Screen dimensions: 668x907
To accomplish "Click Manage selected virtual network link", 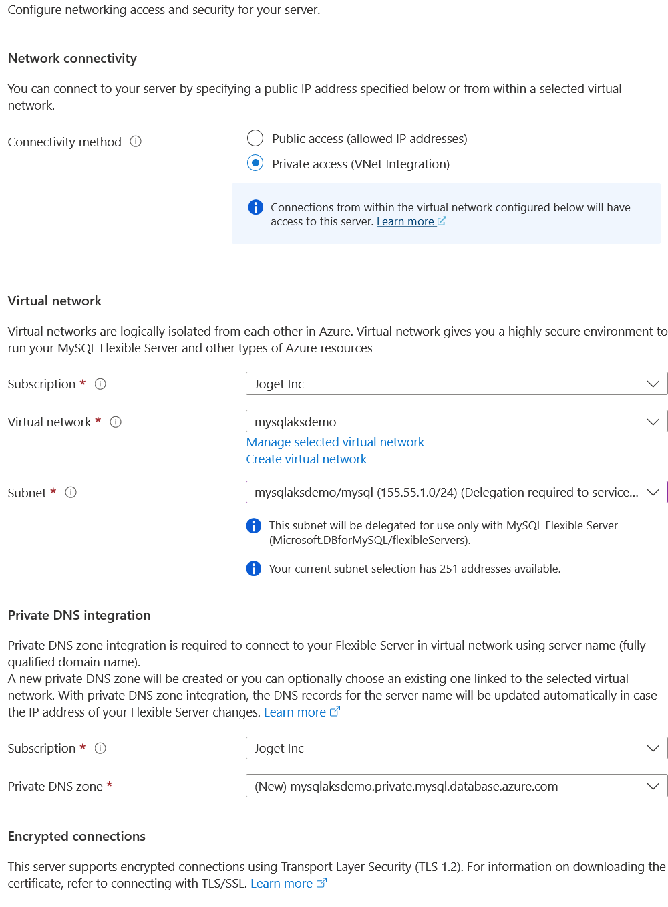I will 335,442.
